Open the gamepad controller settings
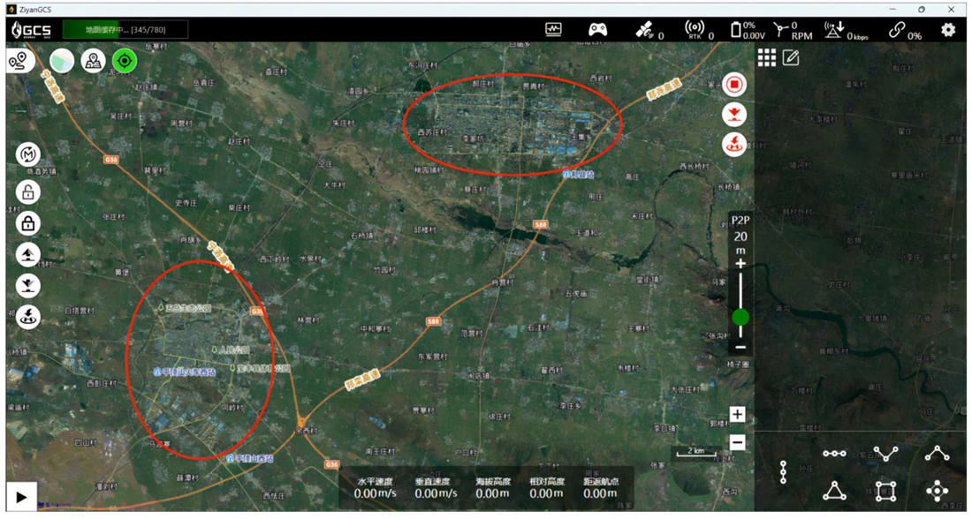 pyautogui.click(x=597, y=29)
